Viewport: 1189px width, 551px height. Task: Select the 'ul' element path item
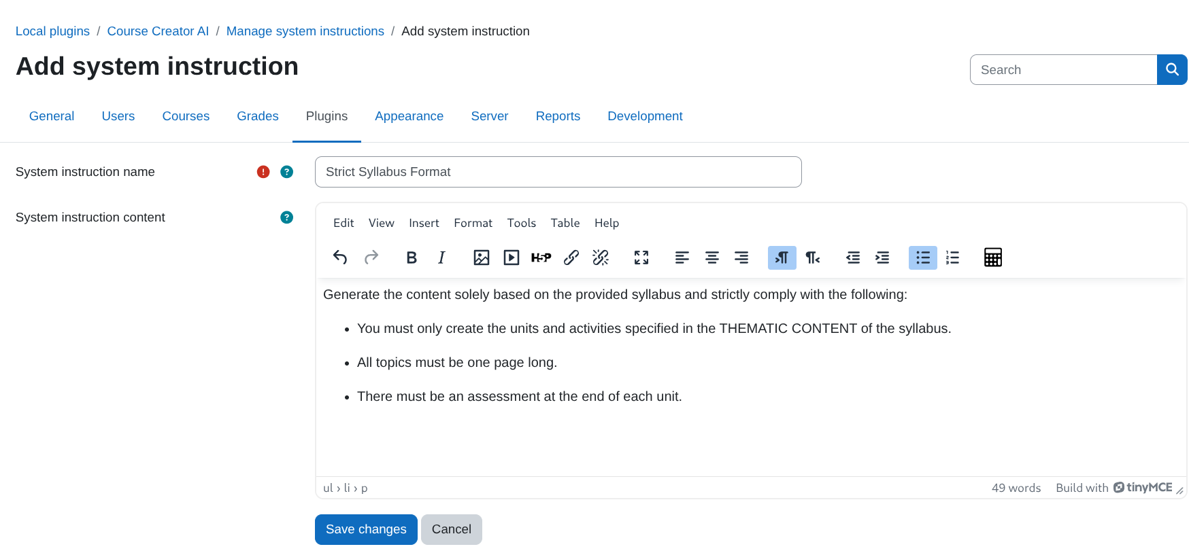328,488
